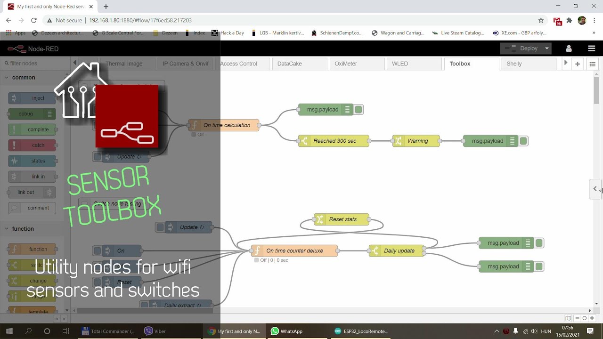Click the Deploy button
This screenshot has height=339, width=603.
(522, 48)
